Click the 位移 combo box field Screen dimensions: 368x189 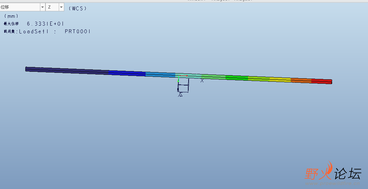tap(20, 7)
